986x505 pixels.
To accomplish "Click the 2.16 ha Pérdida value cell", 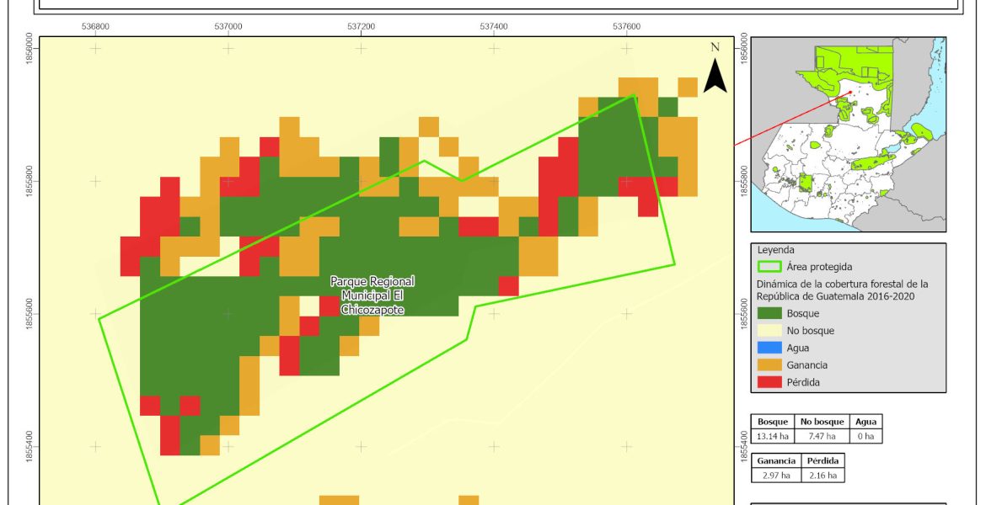I will [x=822, y=476].
